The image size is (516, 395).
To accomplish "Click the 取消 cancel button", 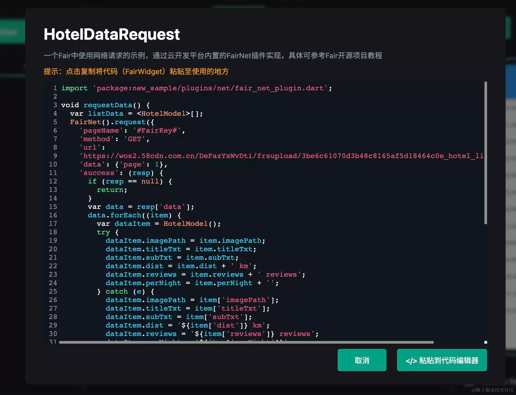I will click(362, 360).
